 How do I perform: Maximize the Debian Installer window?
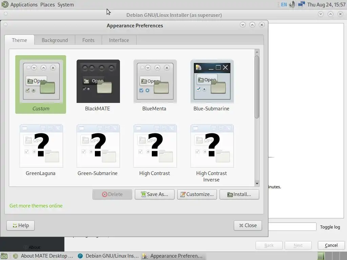tap(330, 14)
